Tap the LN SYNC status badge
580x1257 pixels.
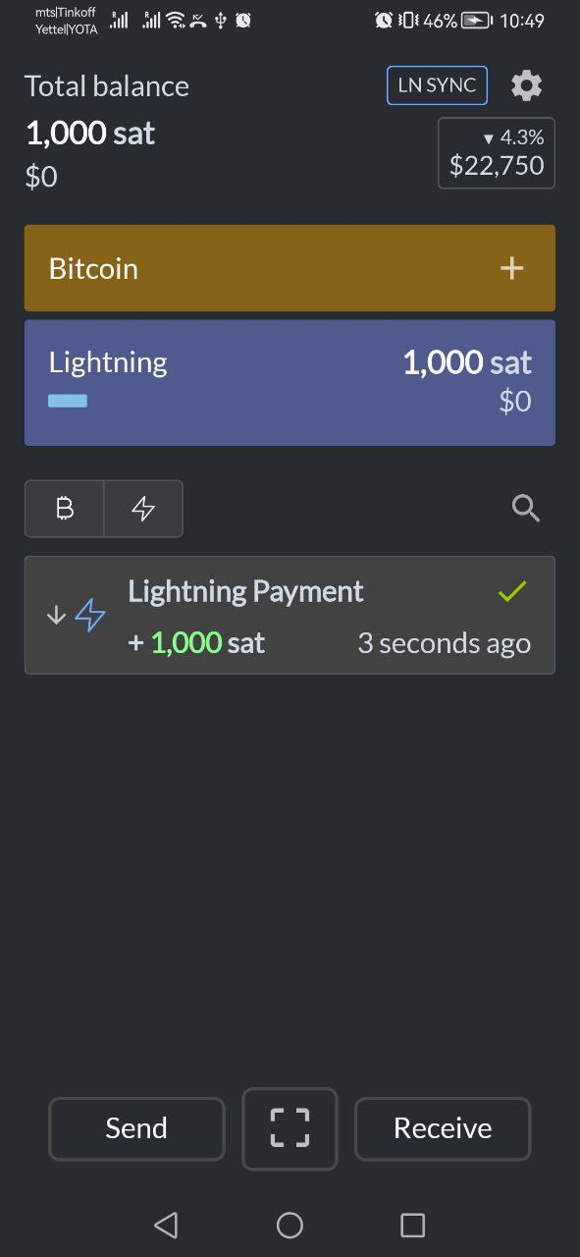pos(437,85)
